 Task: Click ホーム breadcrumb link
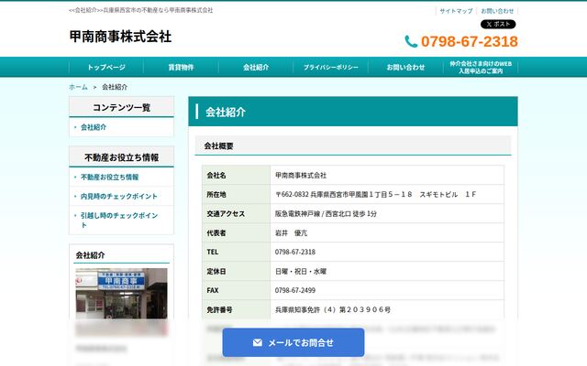(x=78, y=87)
